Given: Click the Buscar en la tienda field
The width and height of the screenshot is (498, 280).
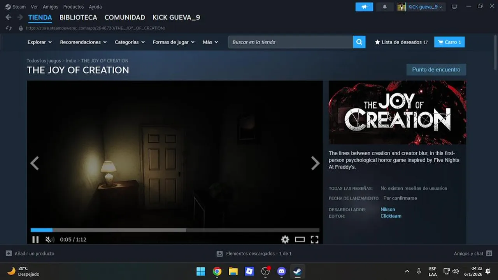Looking at the screenshot, I should 291,42.
